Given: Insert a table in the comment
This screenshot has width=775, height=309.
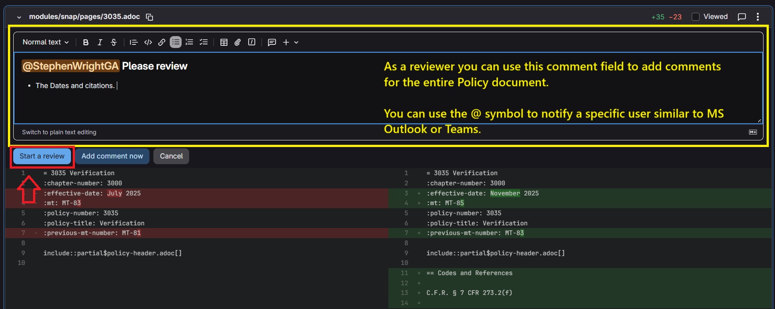Looking at the screenshot, I should pos(224,42).
